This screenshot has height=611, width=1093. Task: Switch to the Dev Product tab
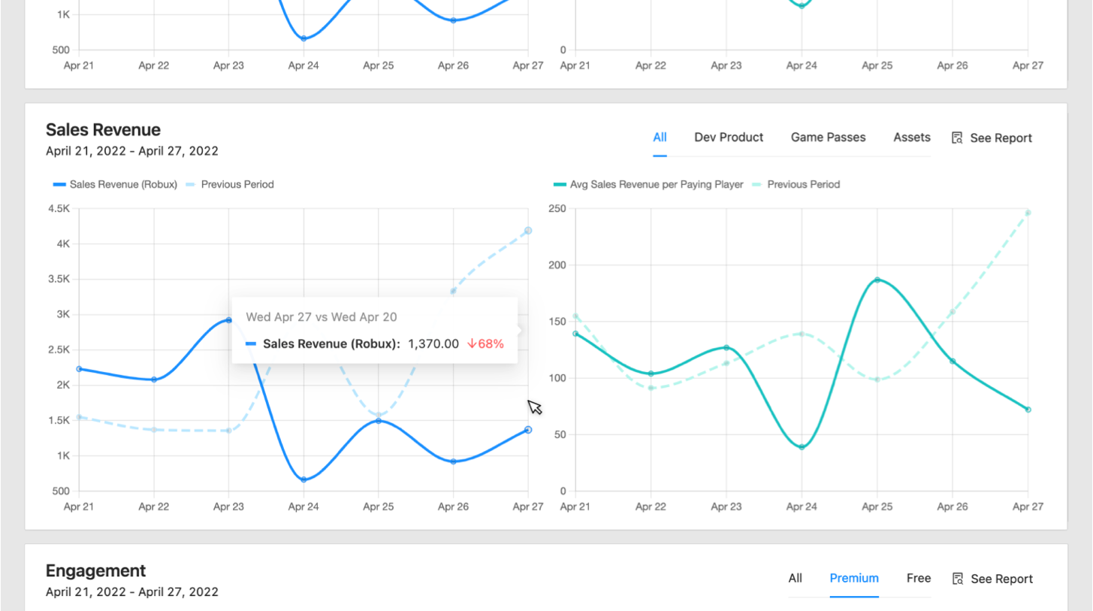pos(729,138)
